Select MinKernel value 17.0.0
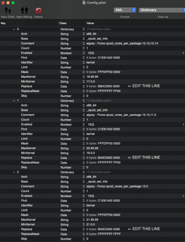The image size is (185, 242). (x=91, y=82)
